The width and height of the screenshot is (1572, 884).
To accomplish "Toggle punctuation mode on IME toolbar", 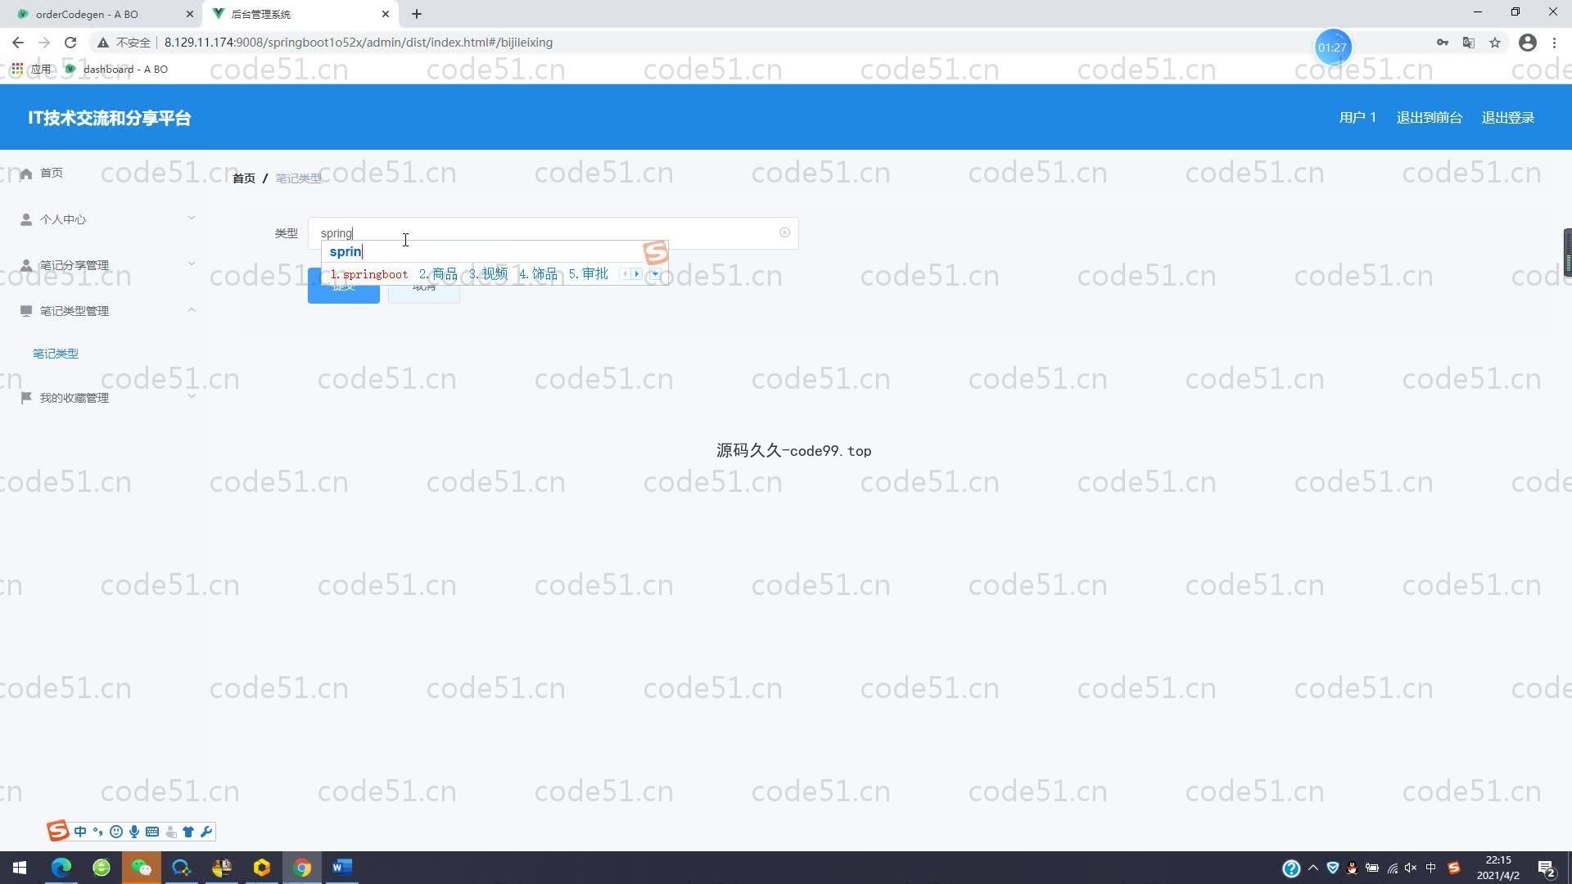I will click(x=98, y=832).
